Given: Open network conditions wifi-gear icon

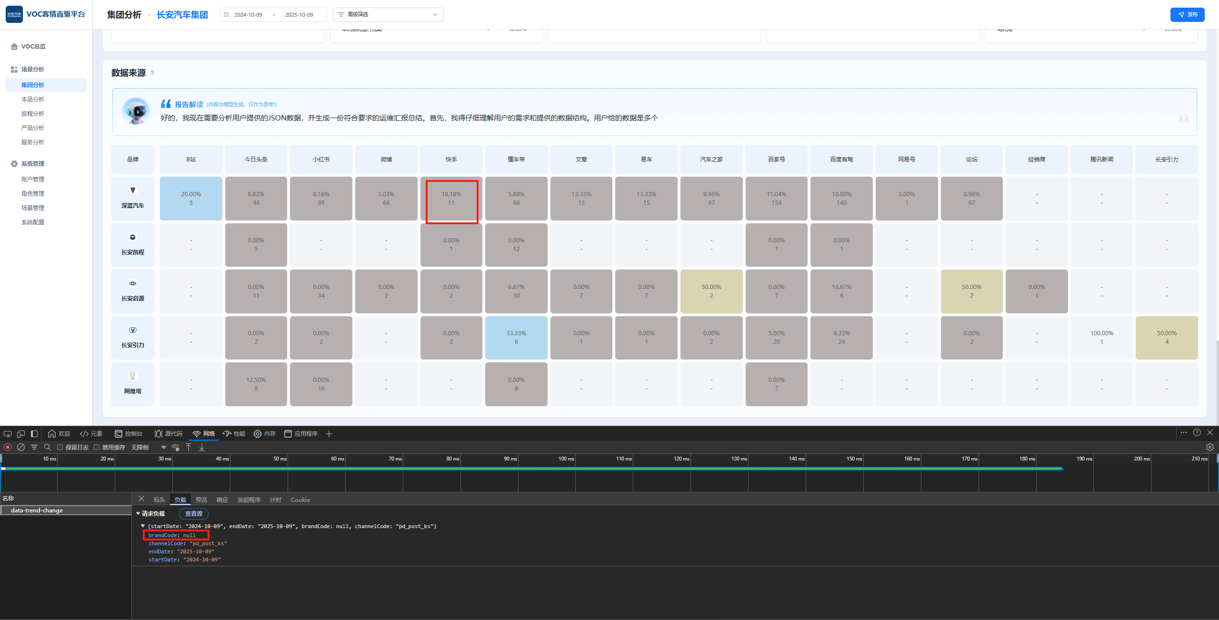Looking at the screenshot, I should click(x=176, y=447).
